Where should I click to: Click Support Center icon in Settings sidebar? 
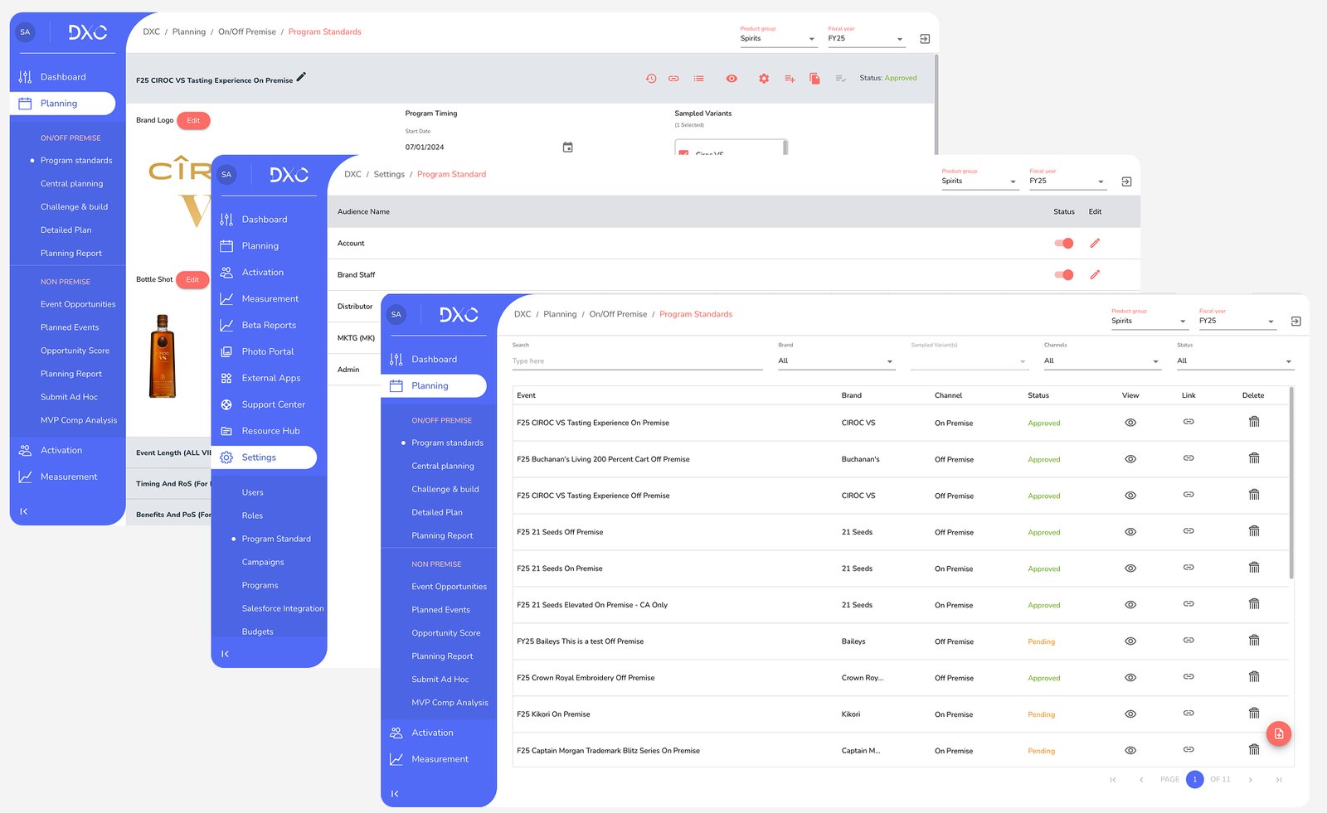click(226, 405)
